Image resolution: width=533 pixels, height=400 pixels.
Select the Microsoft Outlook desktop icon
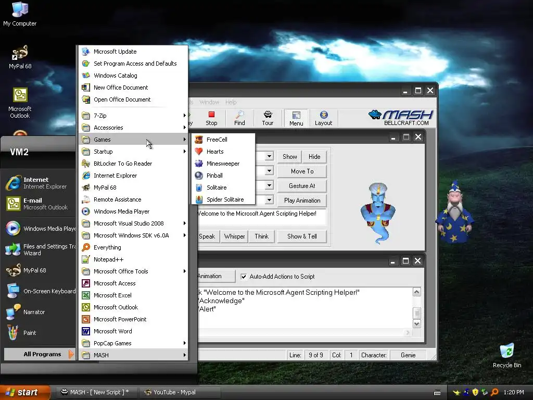tap(20, 103)
